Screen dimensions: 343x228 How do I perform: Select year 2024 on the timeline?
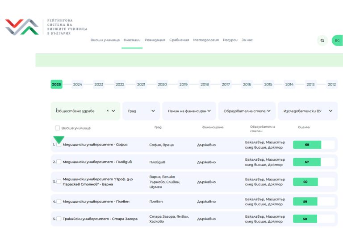(x=78, y=85)
